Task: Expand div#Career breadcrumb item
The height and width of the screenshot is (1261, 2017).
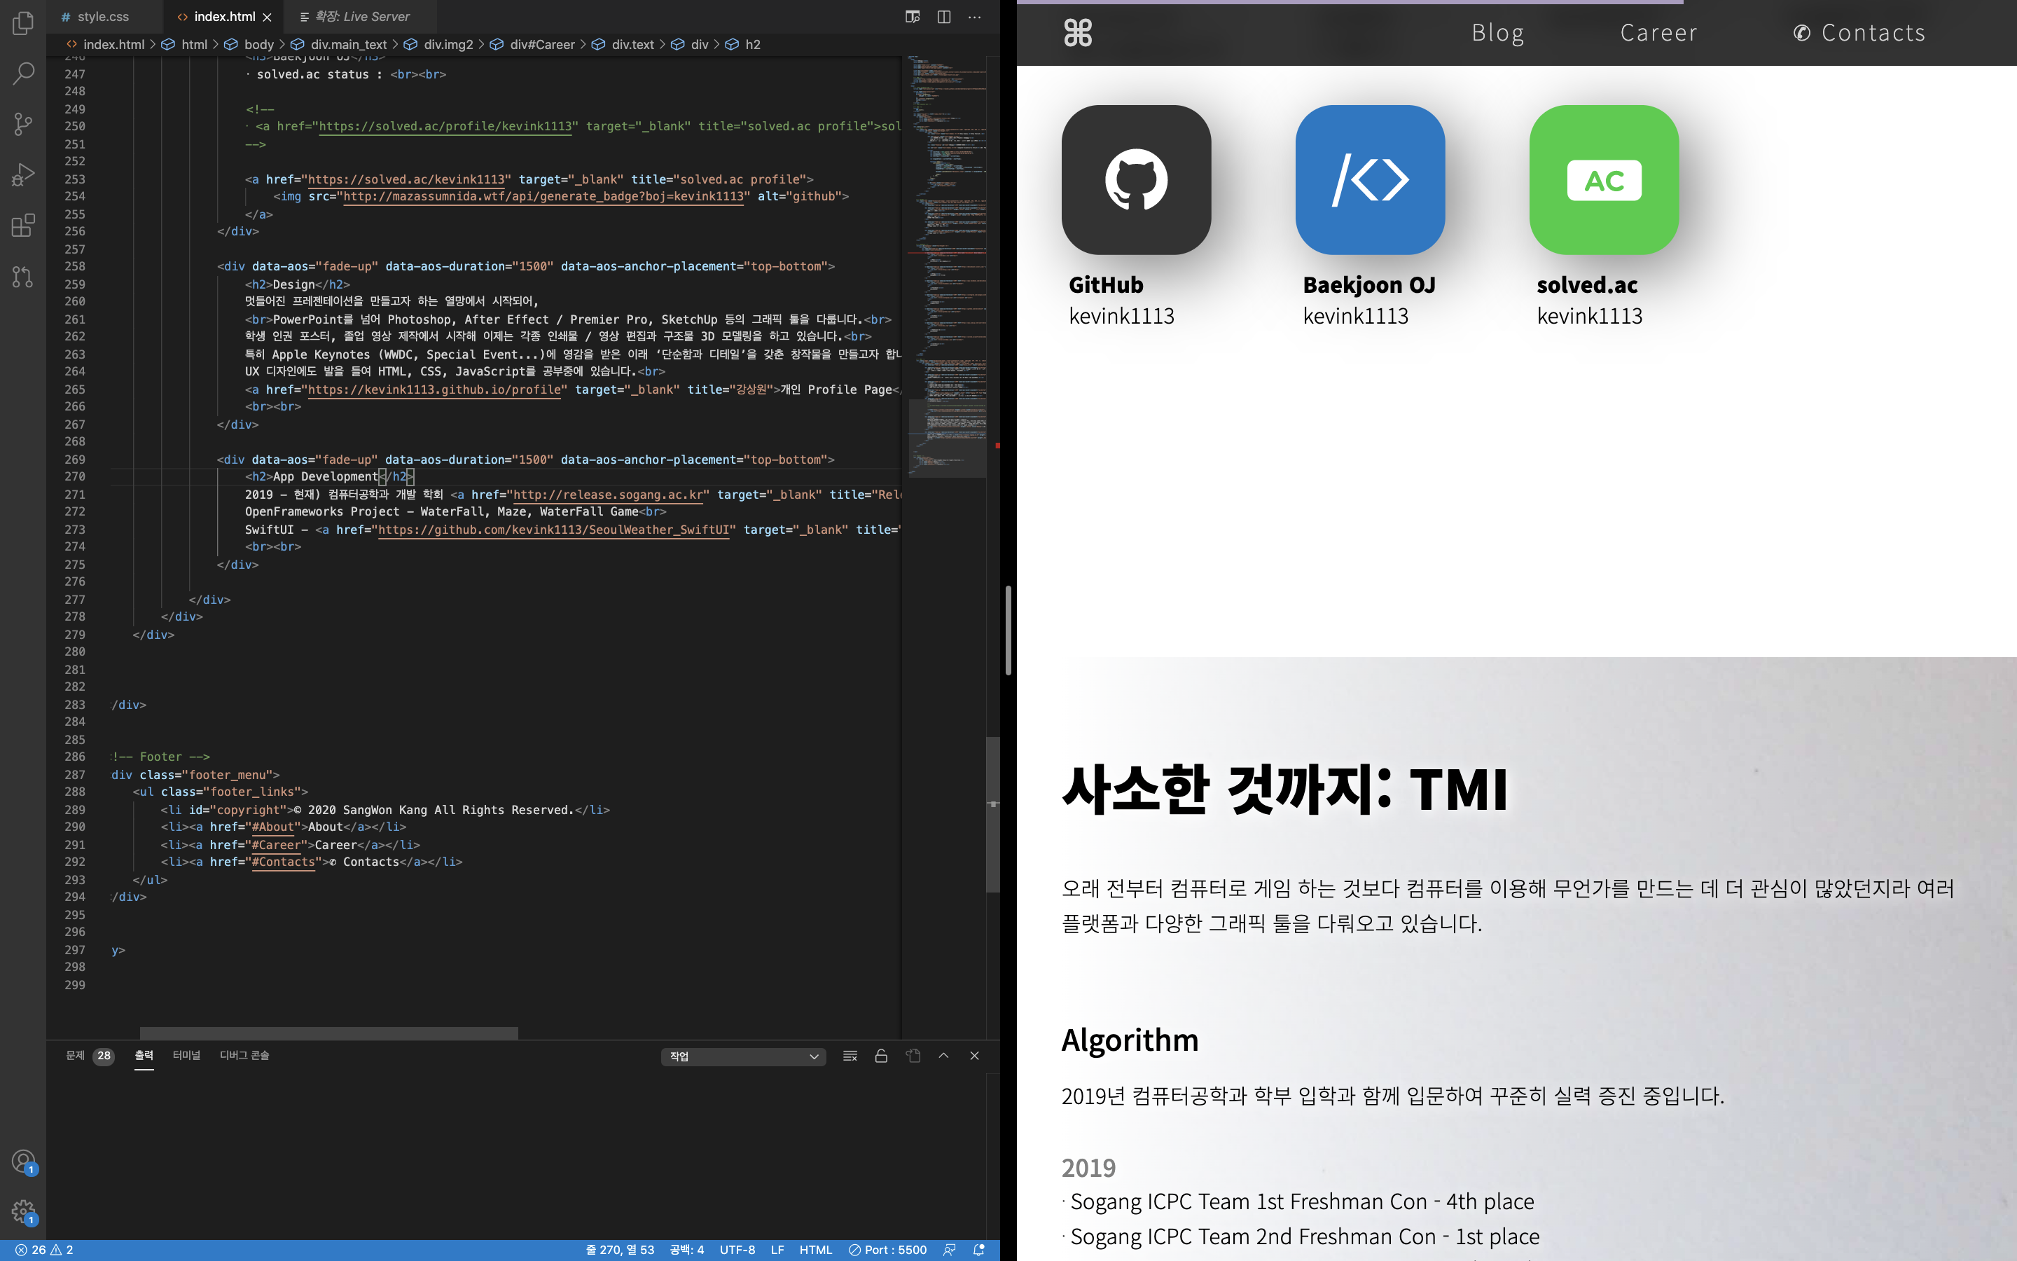Action: (542, 44)
